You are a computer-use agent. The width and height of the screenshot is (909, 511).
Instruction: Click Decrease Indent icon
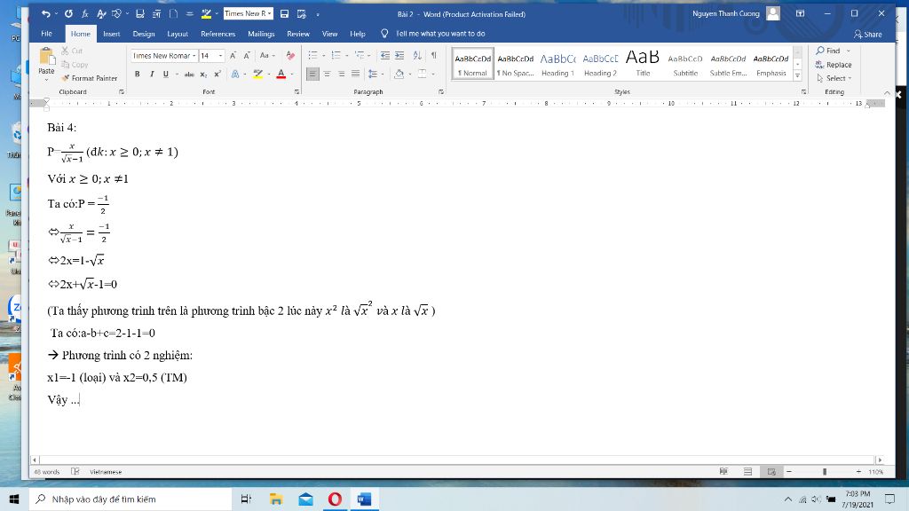click(x=385, y=56)
